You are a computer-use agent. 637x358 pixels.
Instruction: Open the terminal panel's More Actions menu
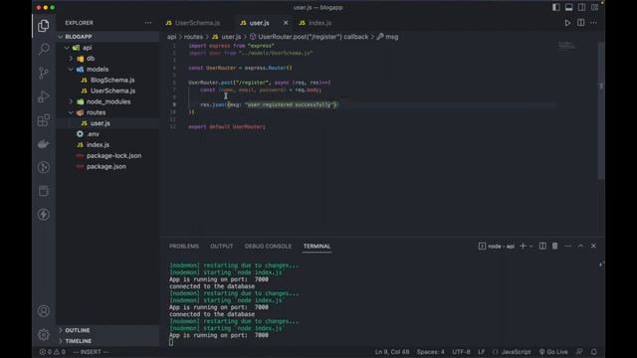(x=568, y=246)
